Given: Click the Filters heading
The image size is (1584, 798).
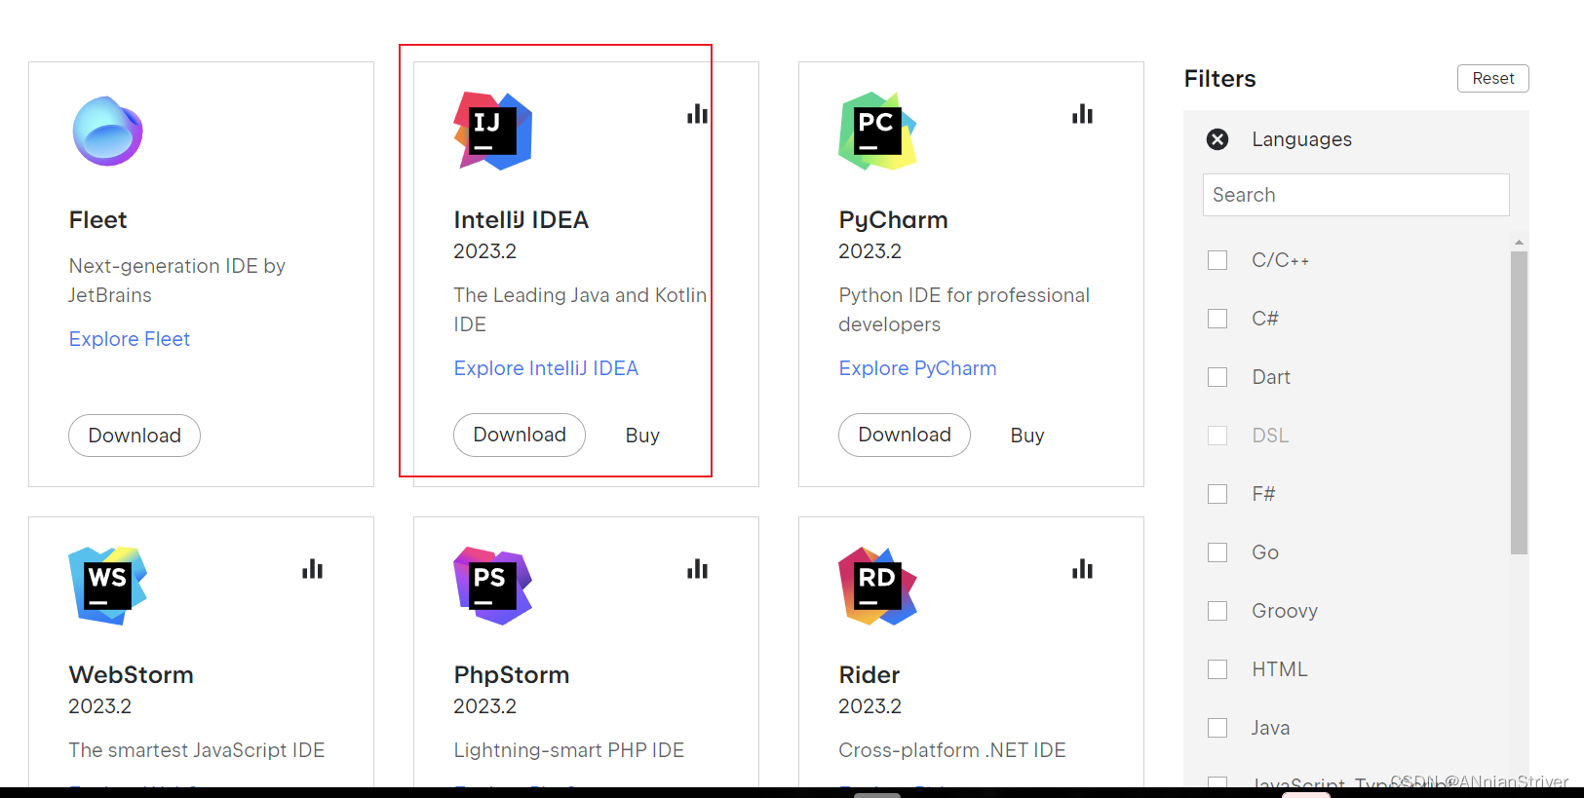Looking at the screenshot, I should click(x=1219, y=79).
